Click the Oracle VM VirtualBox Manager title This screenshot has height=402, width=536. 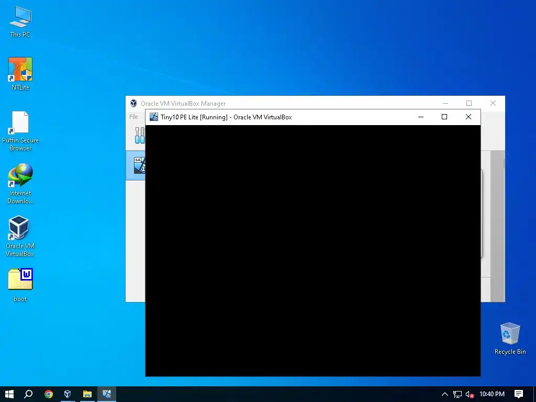click(x=183, y=103)
